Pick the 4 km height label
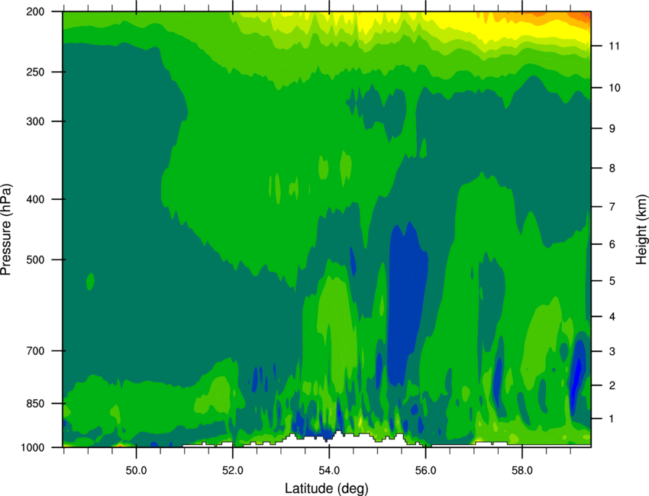The height and width of the screenshot is (496, 649). click(x=612, y=317)
